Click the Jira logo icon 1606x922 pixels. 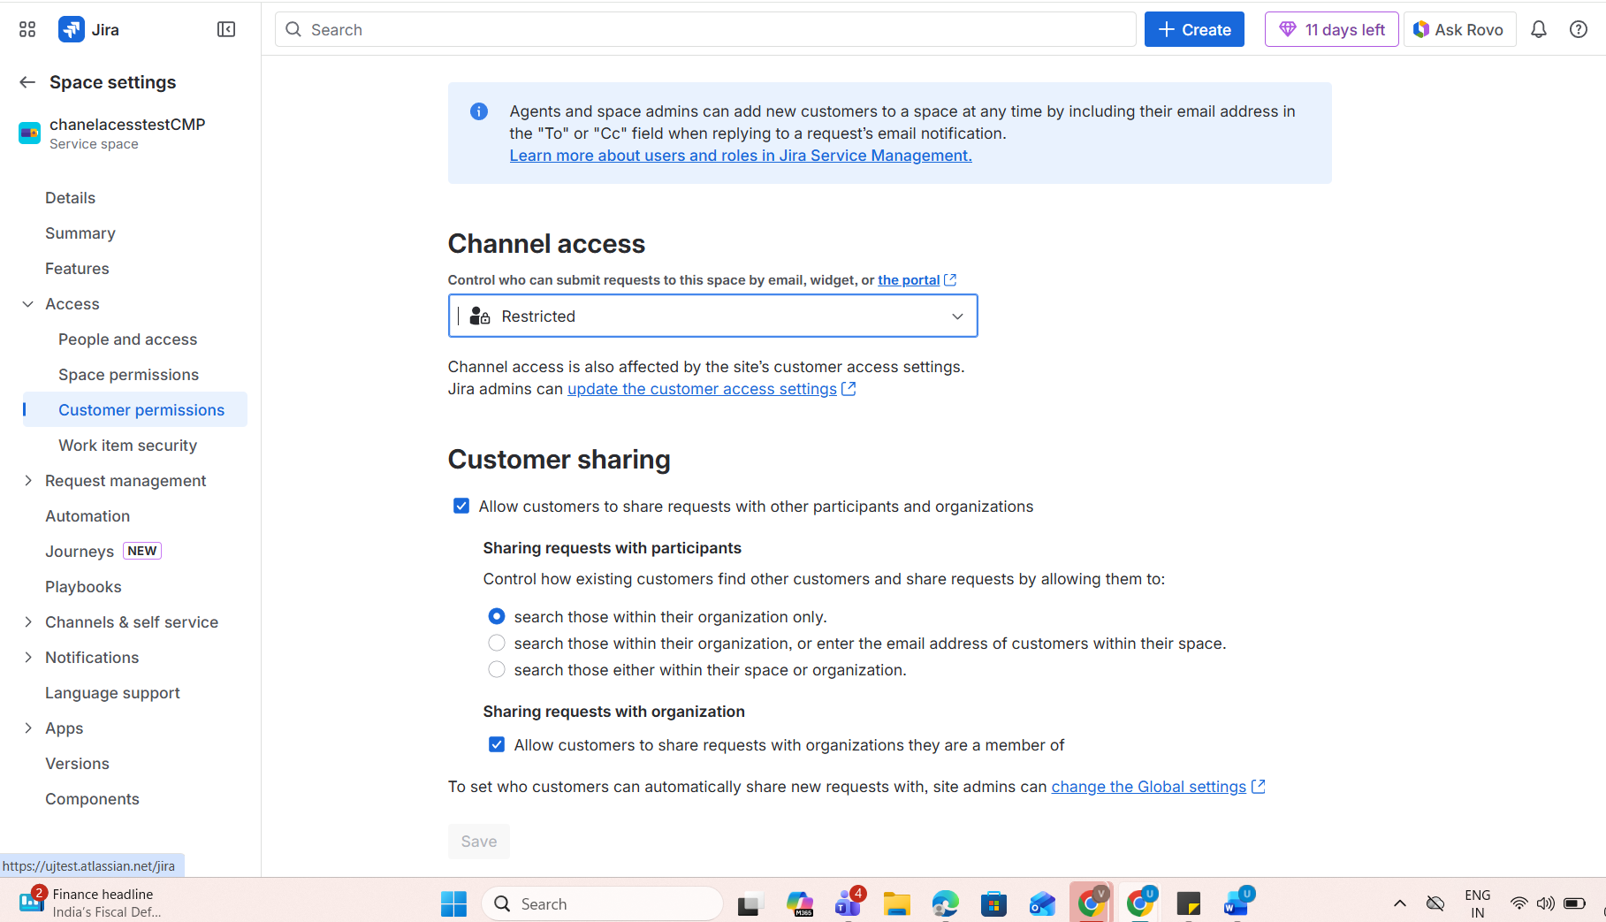(x=72, y=29)
